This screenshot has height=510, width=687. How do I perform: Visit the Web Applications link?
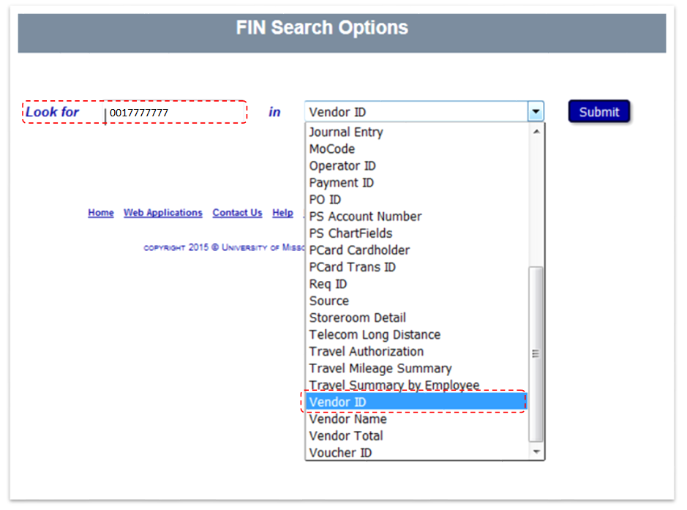162,213
